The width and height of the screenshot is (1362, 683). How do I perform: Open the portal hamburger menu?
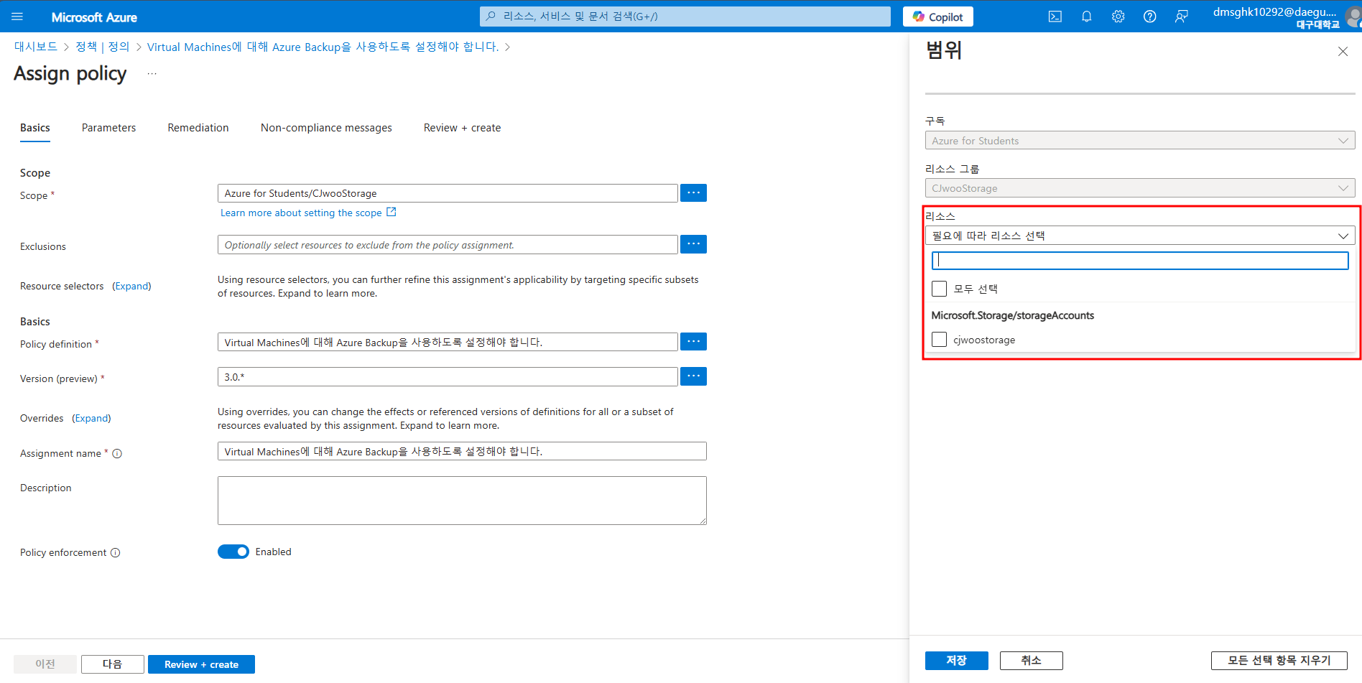click(x=17, y=17)
